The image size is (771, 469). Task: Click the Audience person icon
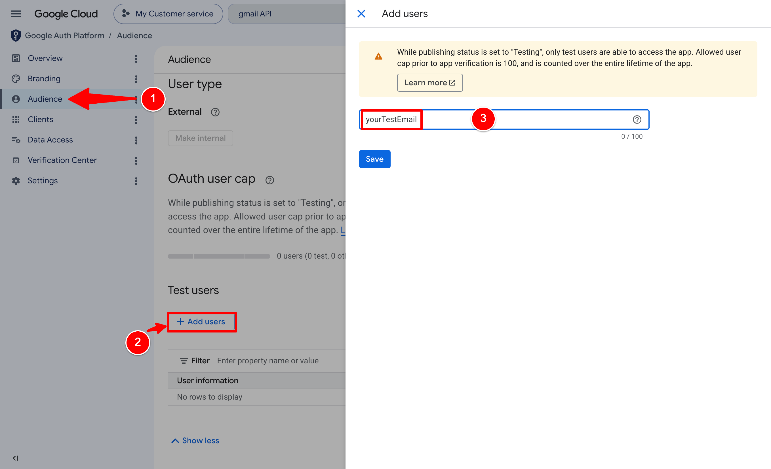(16, 99)
